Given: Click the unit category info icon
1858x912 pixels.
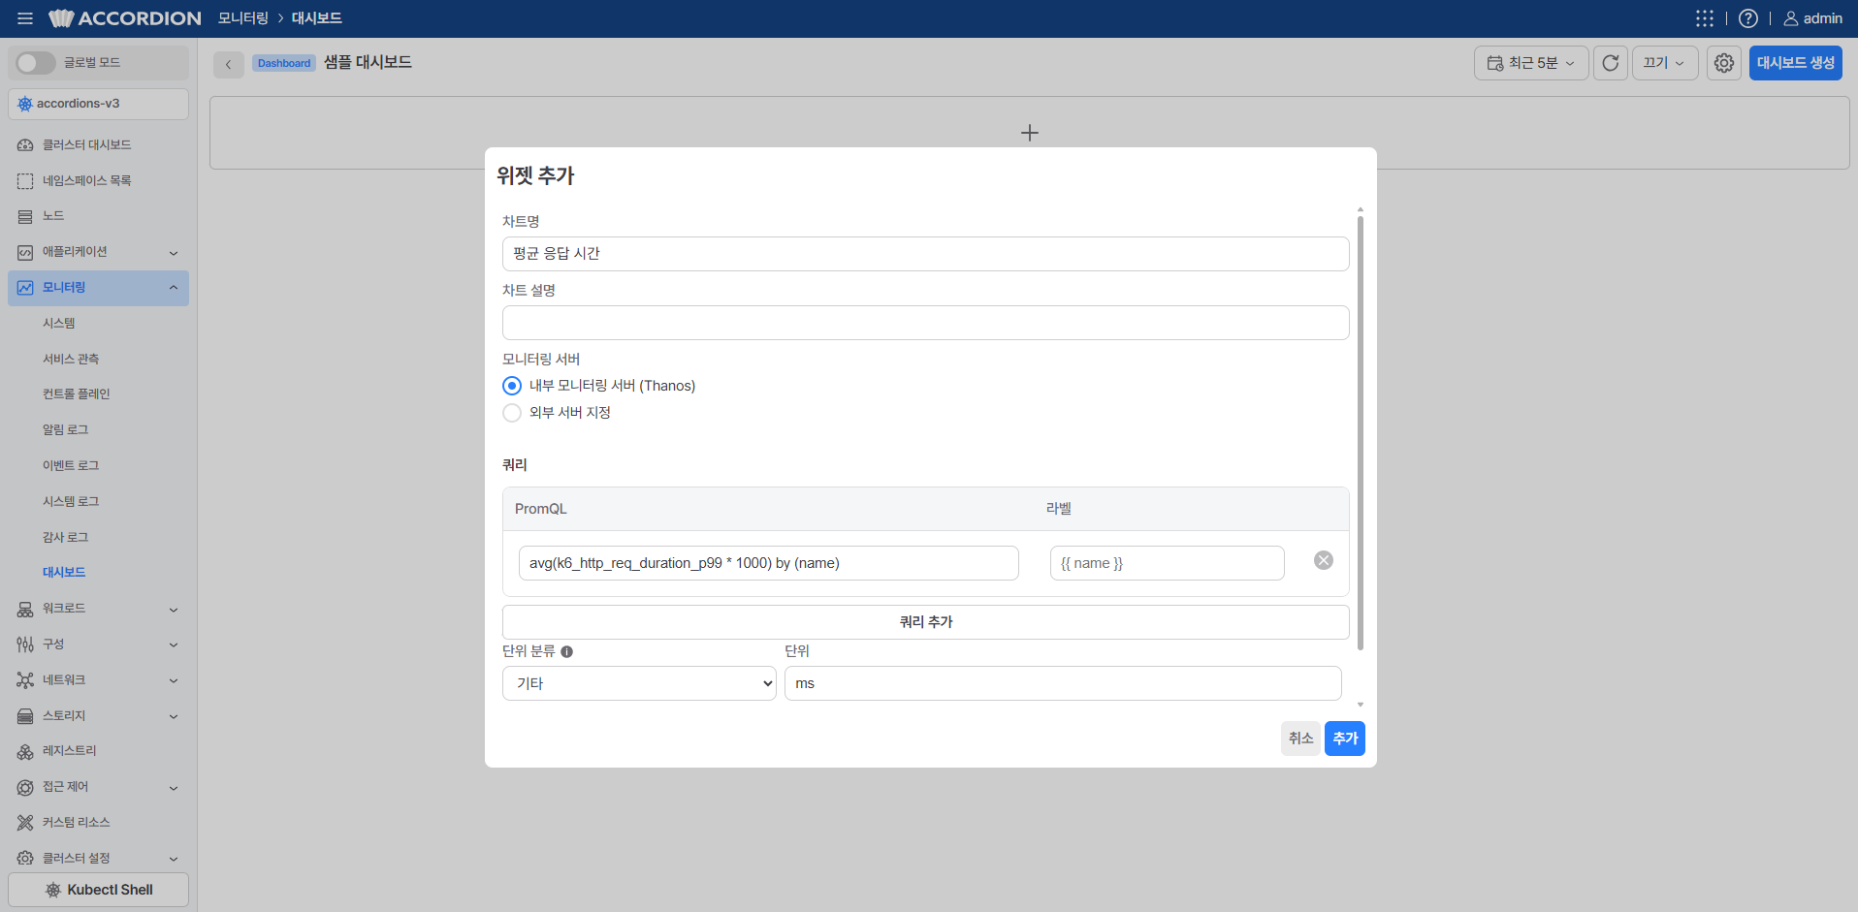Looking at the screenshot, I should click(567, 652).
